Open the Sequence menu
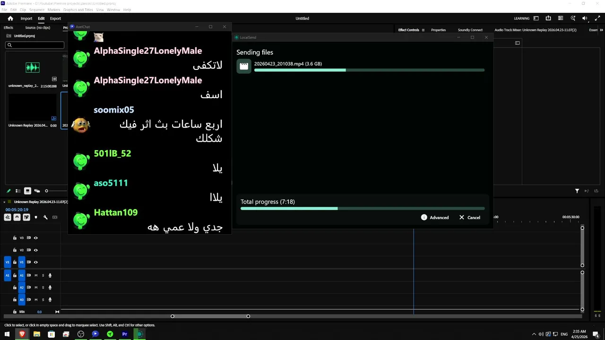Screen dimensions: 605x340 coord(36,10)
